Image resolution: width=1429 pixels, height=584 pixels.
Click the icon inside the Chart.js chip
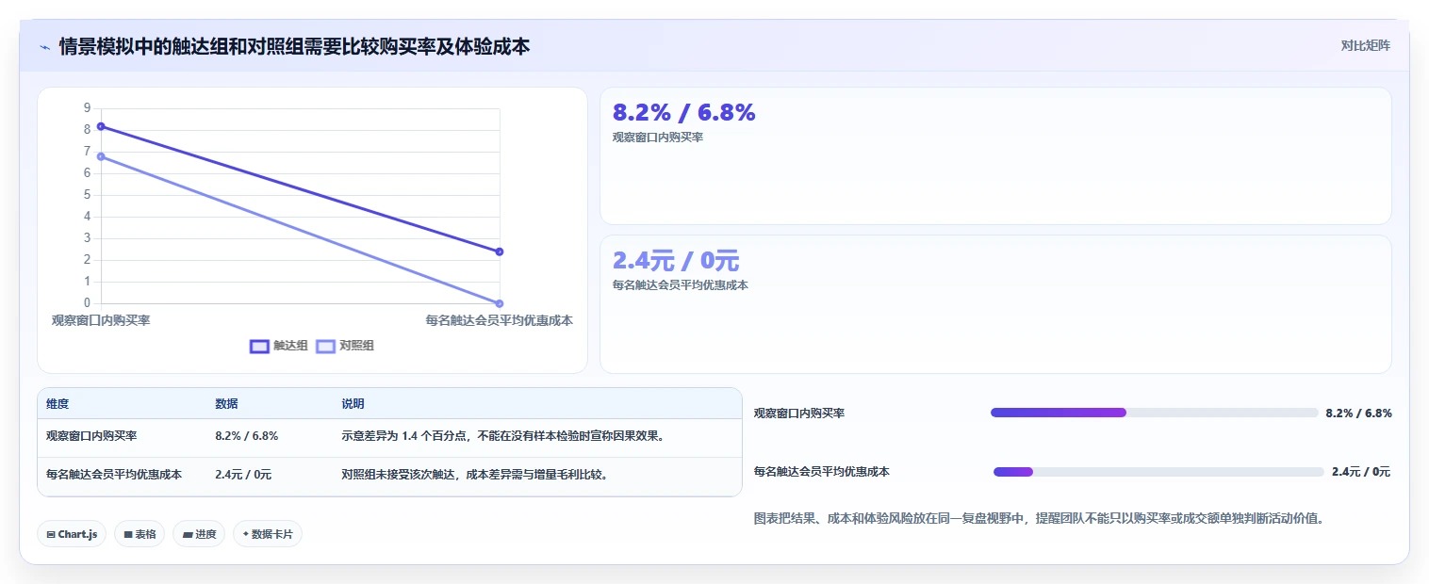[51, 535]
